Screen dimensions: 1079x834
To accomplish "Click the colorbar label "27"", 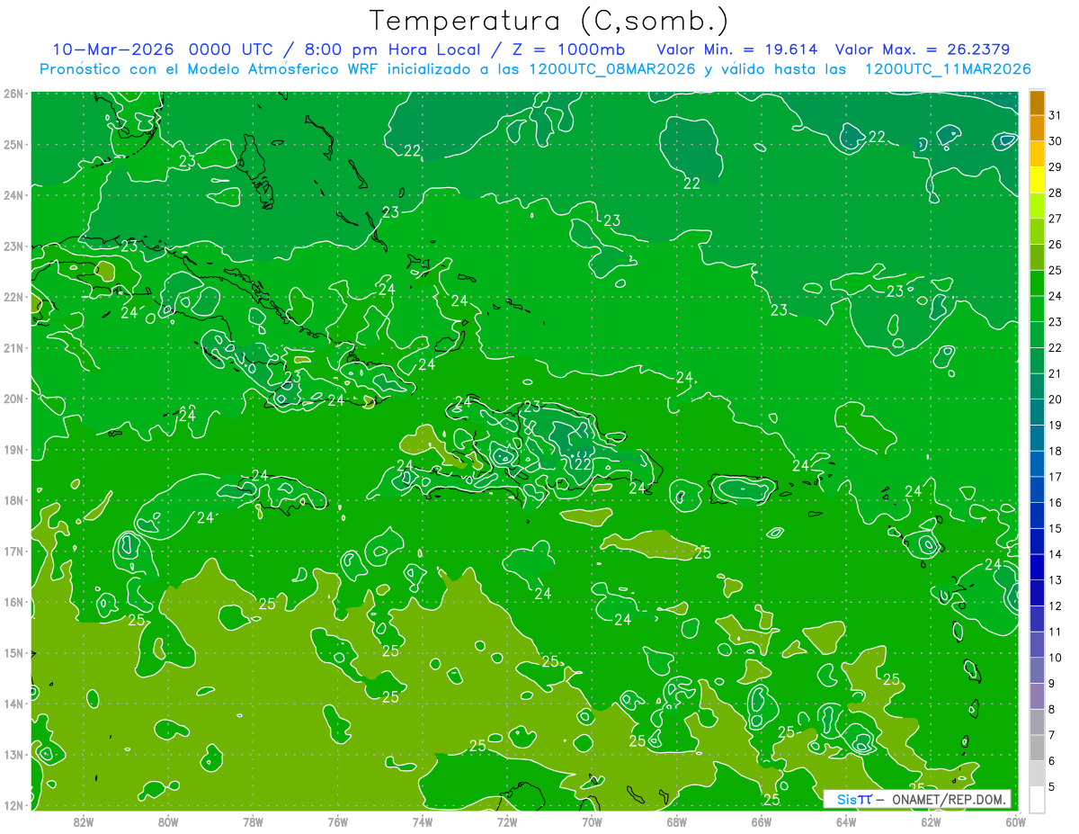I will (x=1055, y=219).
